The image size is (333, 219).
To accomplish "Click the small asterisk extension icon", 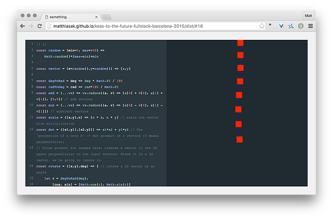I will click(x=270, y=25).
